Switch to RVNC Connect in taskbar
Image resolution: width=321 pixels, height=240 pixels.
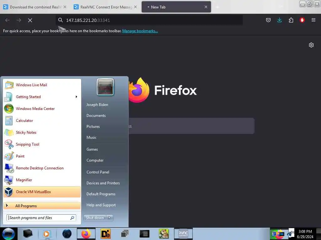pyautogui.click(x=183, y=234)
